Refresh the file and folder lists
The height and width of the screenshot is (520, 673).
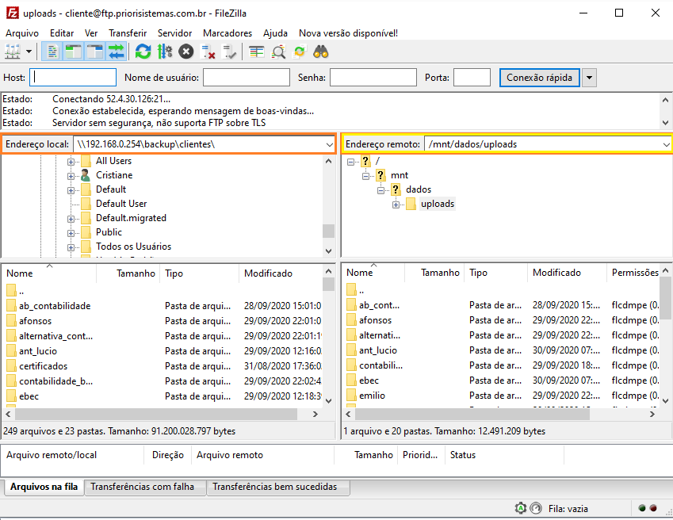click(x=143, y=52)
